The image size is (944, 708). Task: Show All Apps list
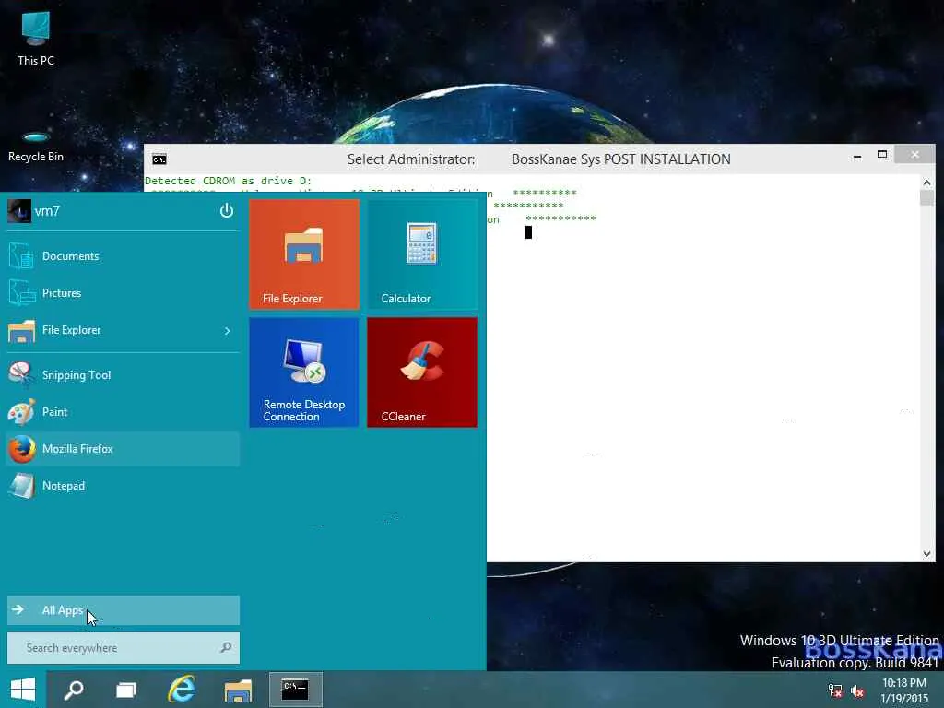(x=123, y=610)
